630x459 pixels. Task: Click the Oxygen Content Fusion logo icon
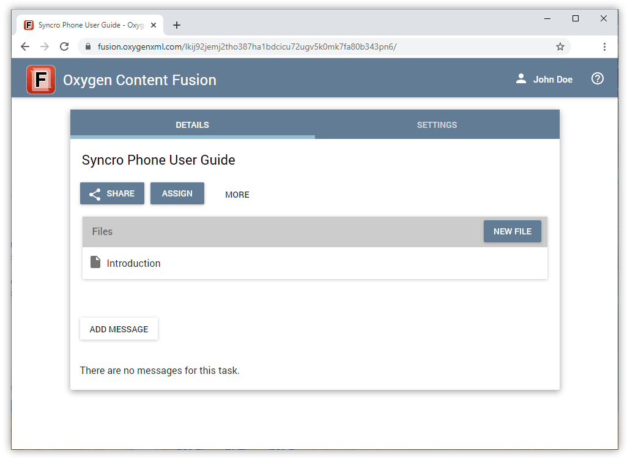pos(41,80)
